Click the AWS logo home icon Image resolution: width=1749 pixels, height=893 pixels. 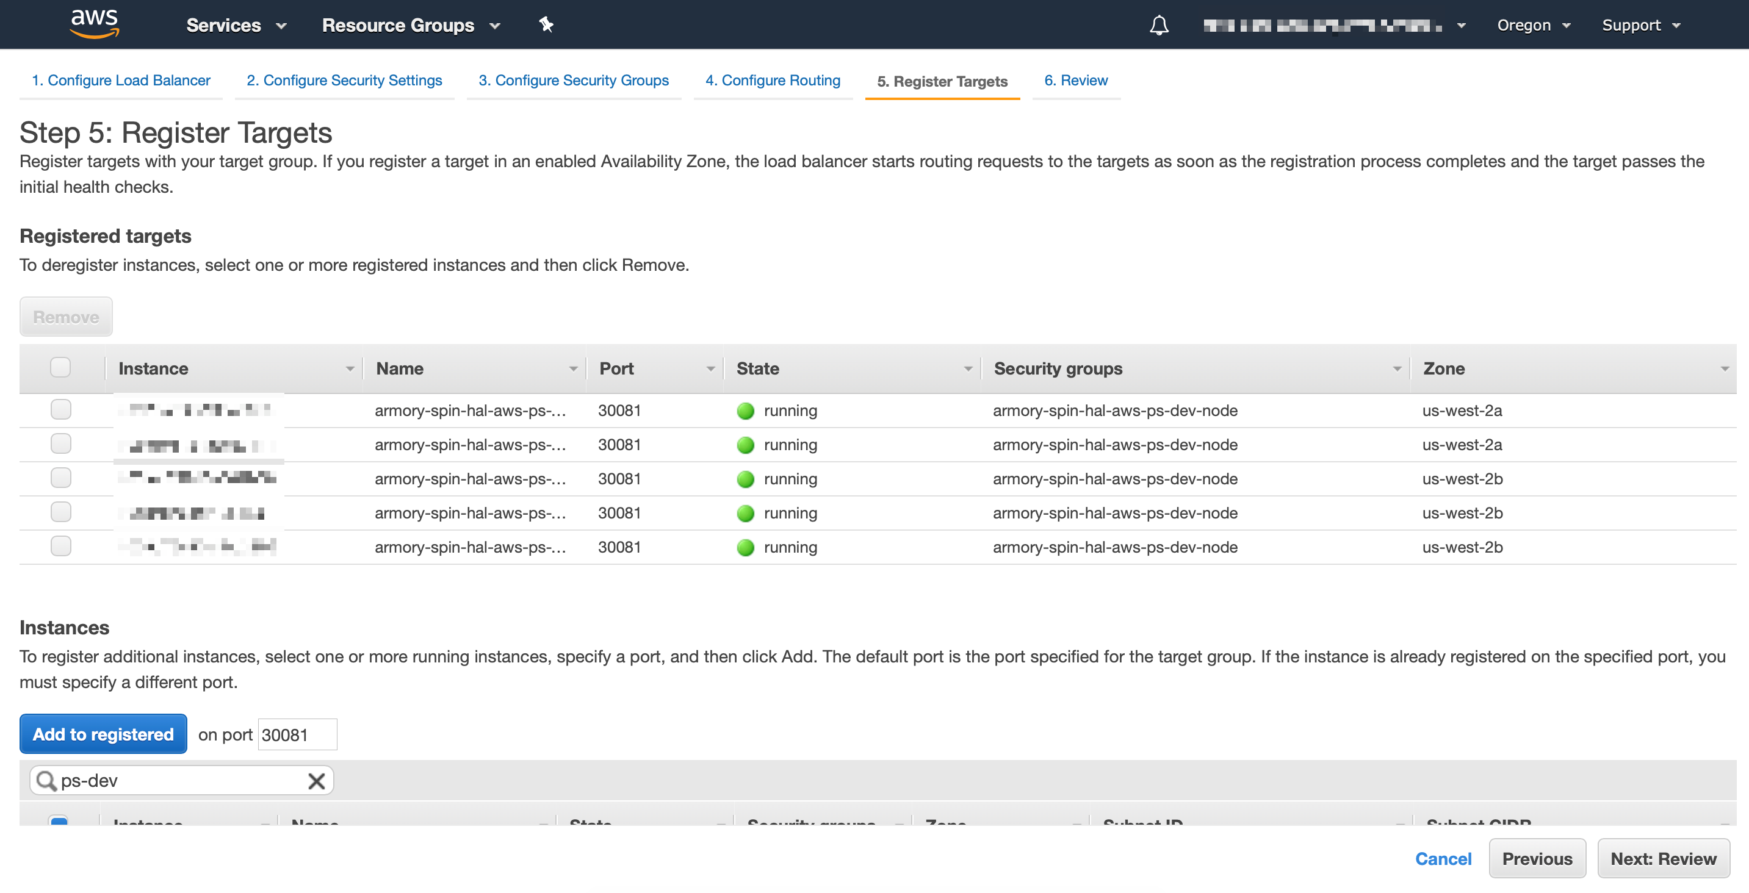coord(95,23)
